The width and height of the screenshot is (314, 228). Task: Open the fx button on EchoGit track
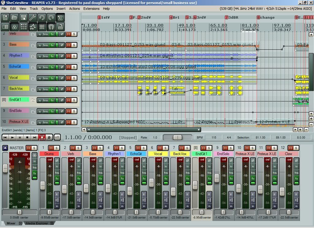(52, 67)
